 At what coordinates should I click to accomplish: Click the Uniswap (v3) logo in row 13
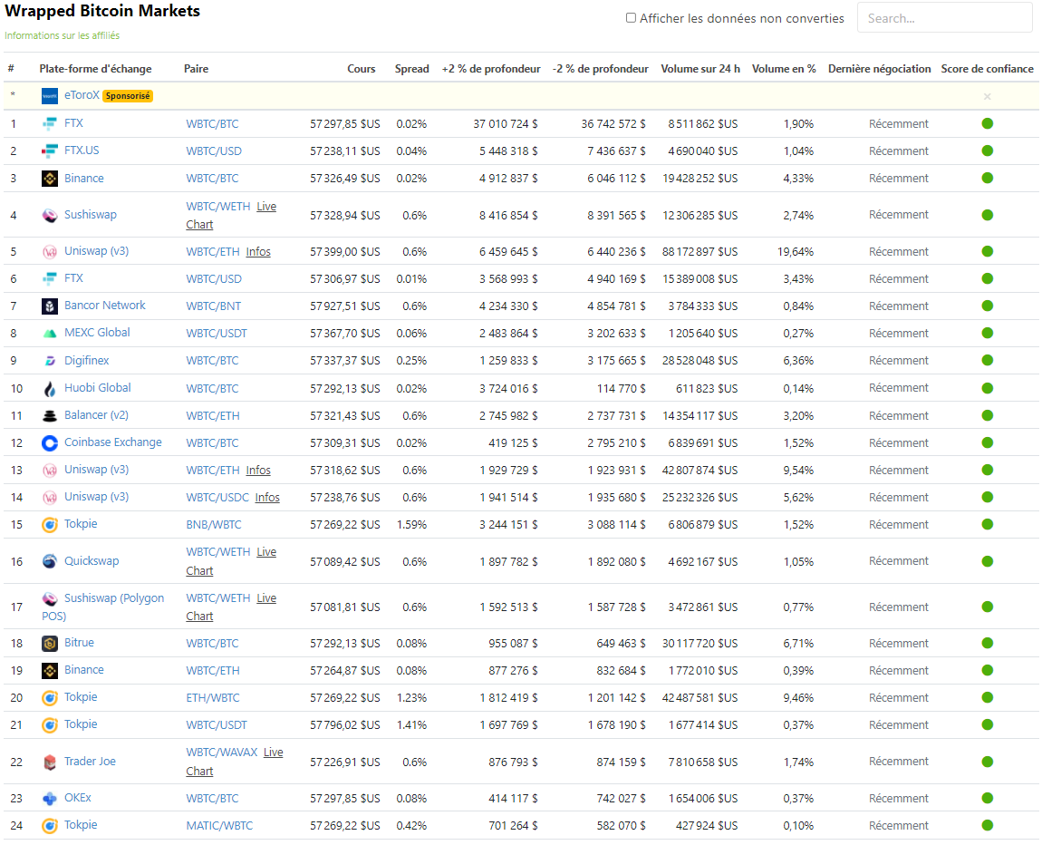49,470
